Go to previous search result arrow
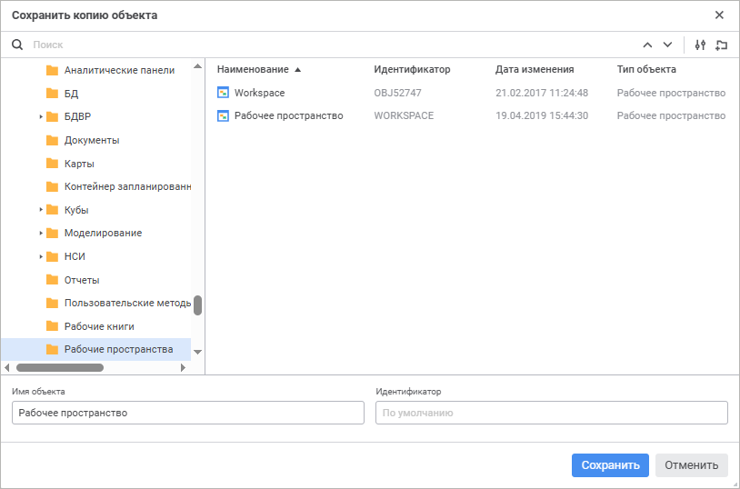Viewport: 740px width, 489px height. tap(647, 45)
